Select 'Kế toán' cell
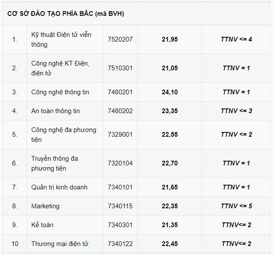 click(x=42, y=225)
